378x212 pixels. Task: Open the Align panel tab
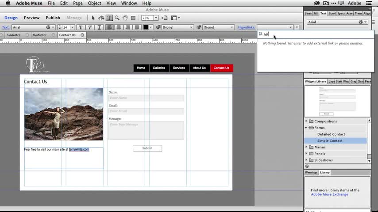coord(366,14)
